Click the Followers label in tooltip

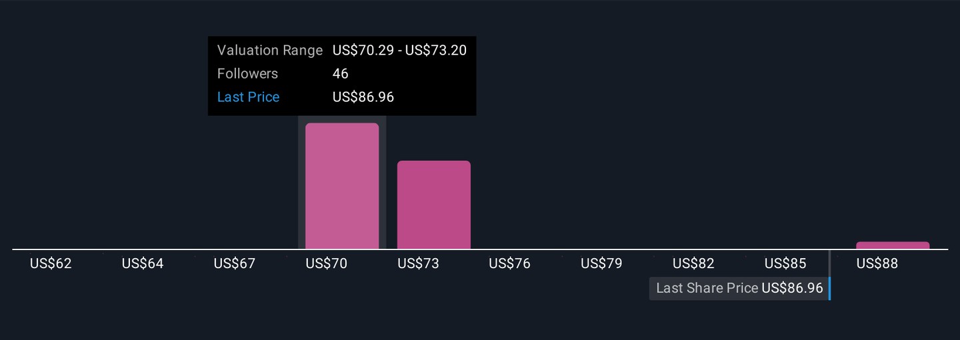pos(247,74)
